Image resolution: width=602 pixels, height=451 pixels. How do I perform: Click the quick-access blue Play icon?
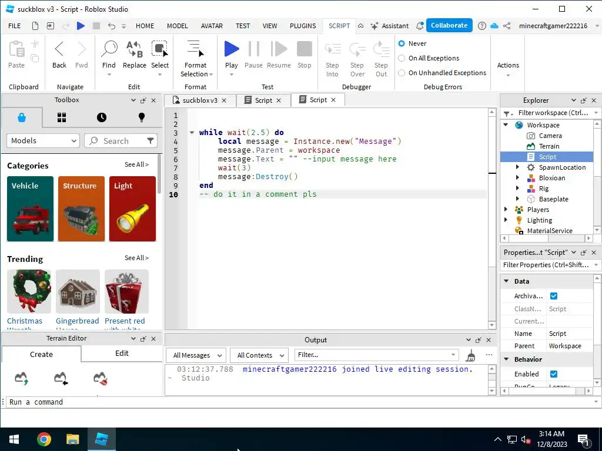click(x=81, y=26)
